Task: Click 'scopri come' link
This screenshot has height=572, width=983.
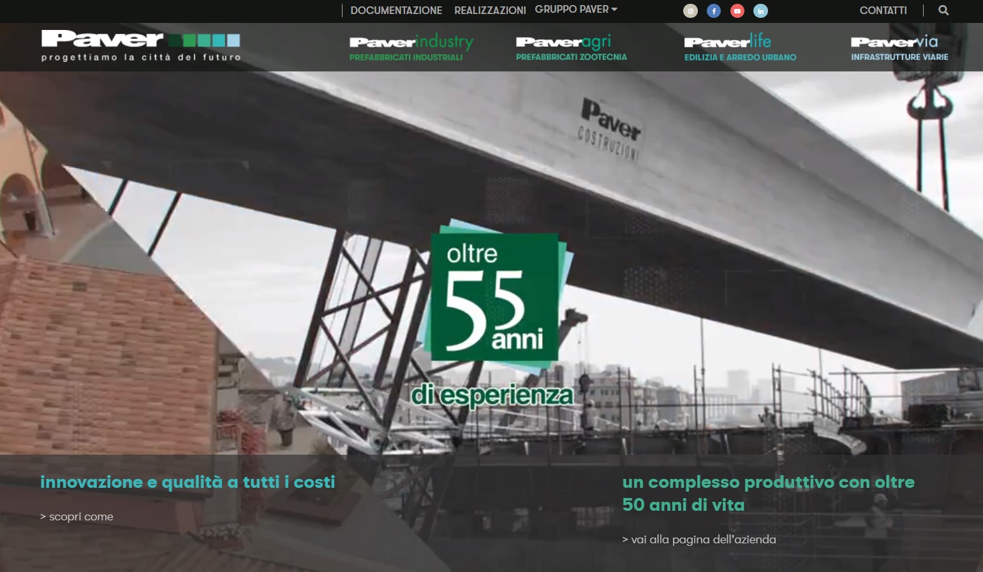Action: pos(77,517)
